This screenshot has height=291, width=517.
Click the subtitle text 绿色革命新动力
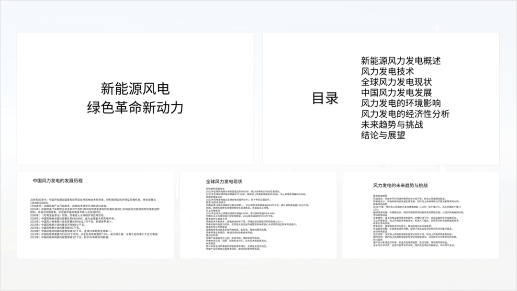pos(135,107)
